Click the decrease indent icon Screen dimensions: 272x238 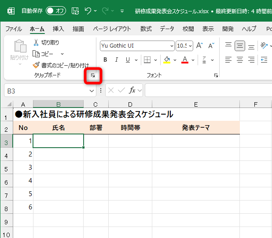(x=264, y=60)
